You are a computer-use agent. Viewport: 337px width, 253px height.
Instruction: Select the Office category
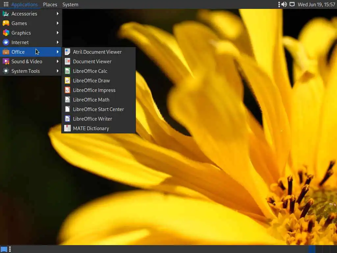coord(31,52)
